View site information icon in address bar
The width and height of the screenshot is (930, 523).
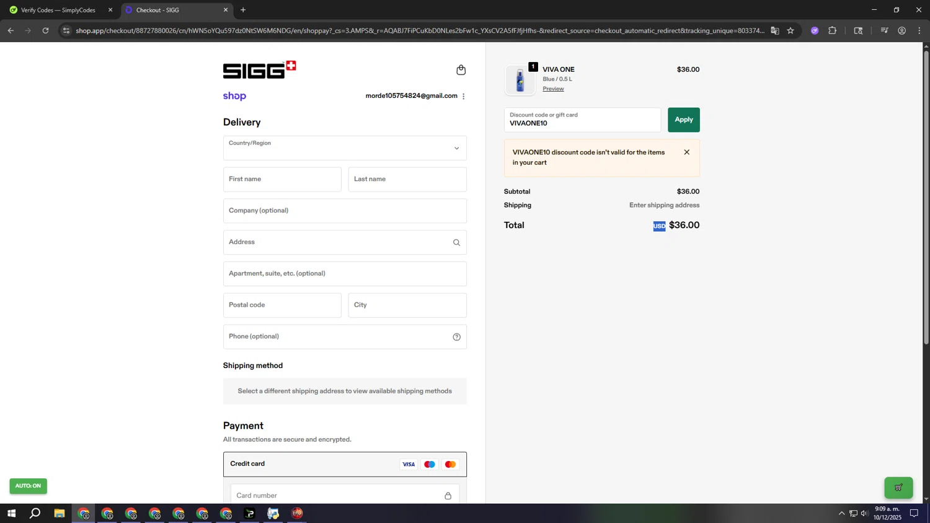click(66, 30)
